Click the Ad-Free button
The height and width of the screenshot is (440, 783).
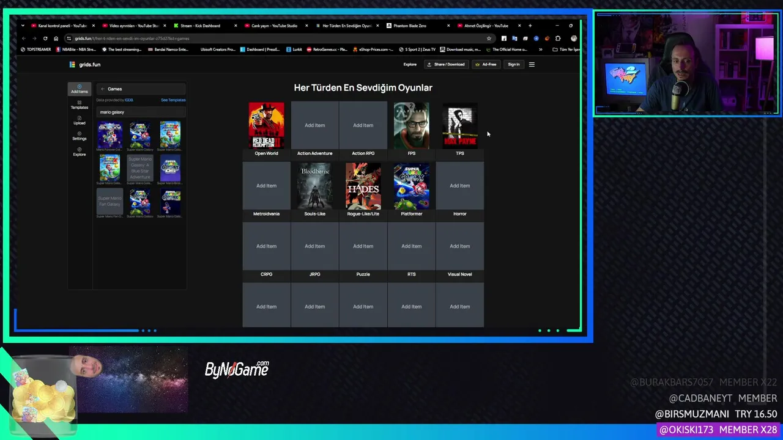point(486,64)
